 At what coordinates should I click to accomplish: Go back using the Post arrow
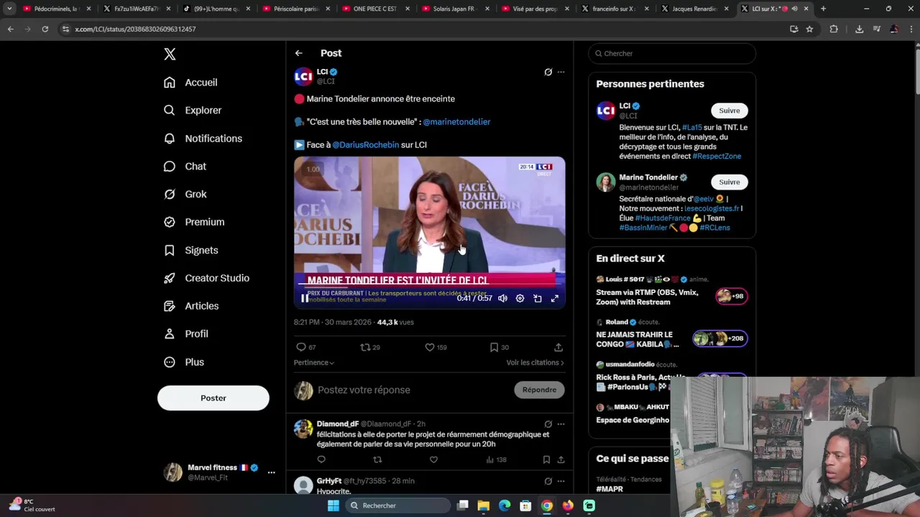point(298,53)
